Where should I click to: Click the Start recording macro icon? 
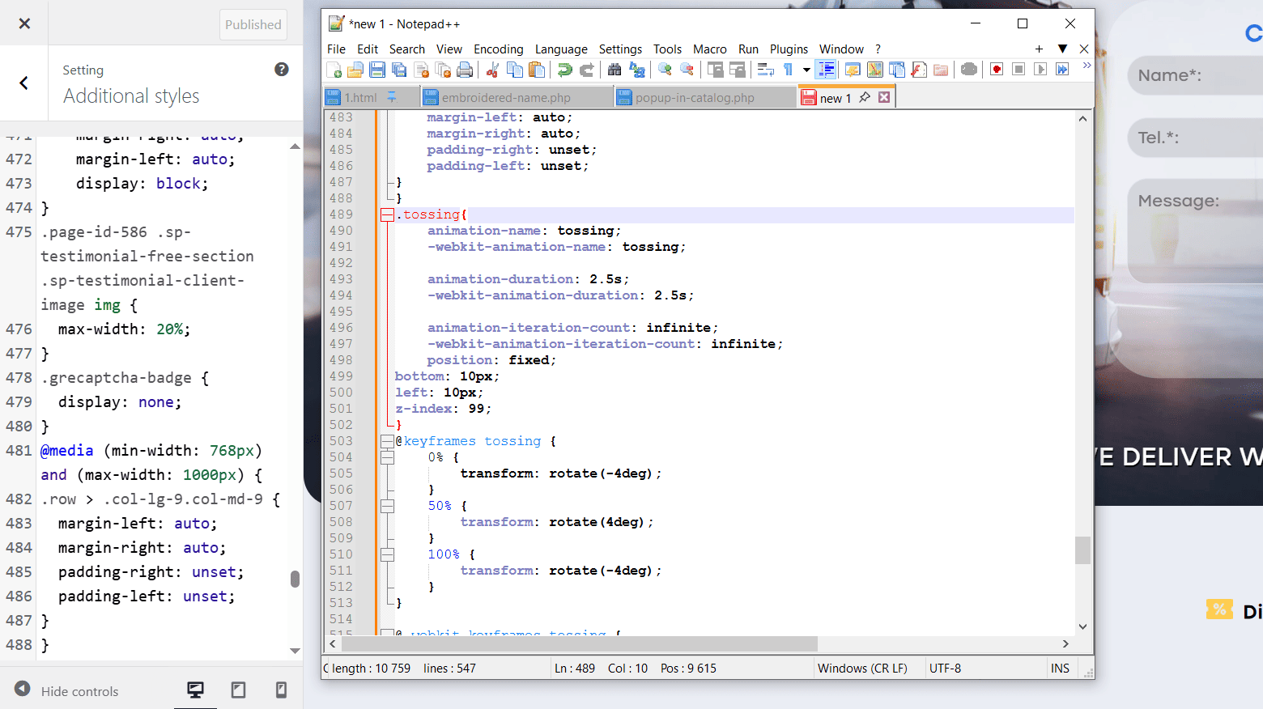(997, 70)
